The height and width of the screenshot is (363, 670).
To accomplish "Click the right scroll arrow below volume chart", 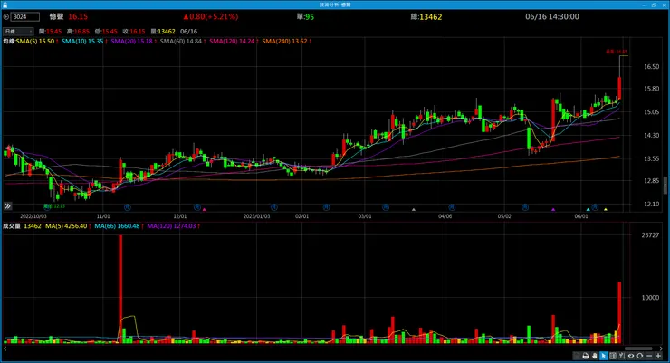I will [661, 349].
